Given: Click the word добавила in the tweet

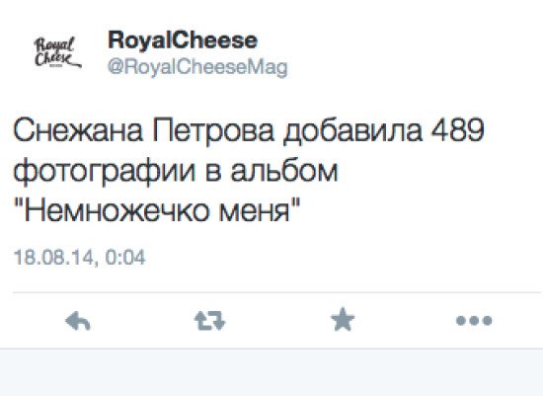Looking at the screenshot, I should point(352,131).
